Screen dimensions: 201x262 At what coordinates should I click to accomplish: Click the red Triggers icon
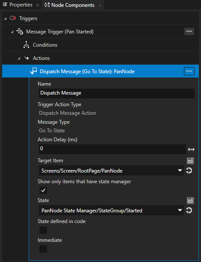[x=13, y=18]
